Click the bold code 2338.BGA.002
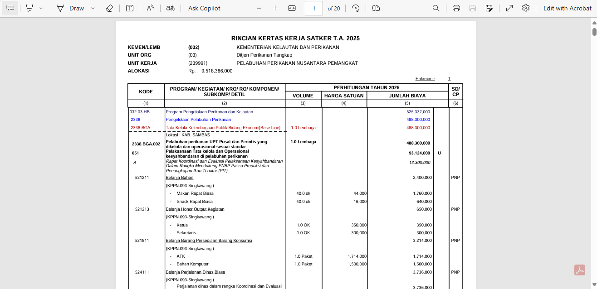 (x=146, y=144)
